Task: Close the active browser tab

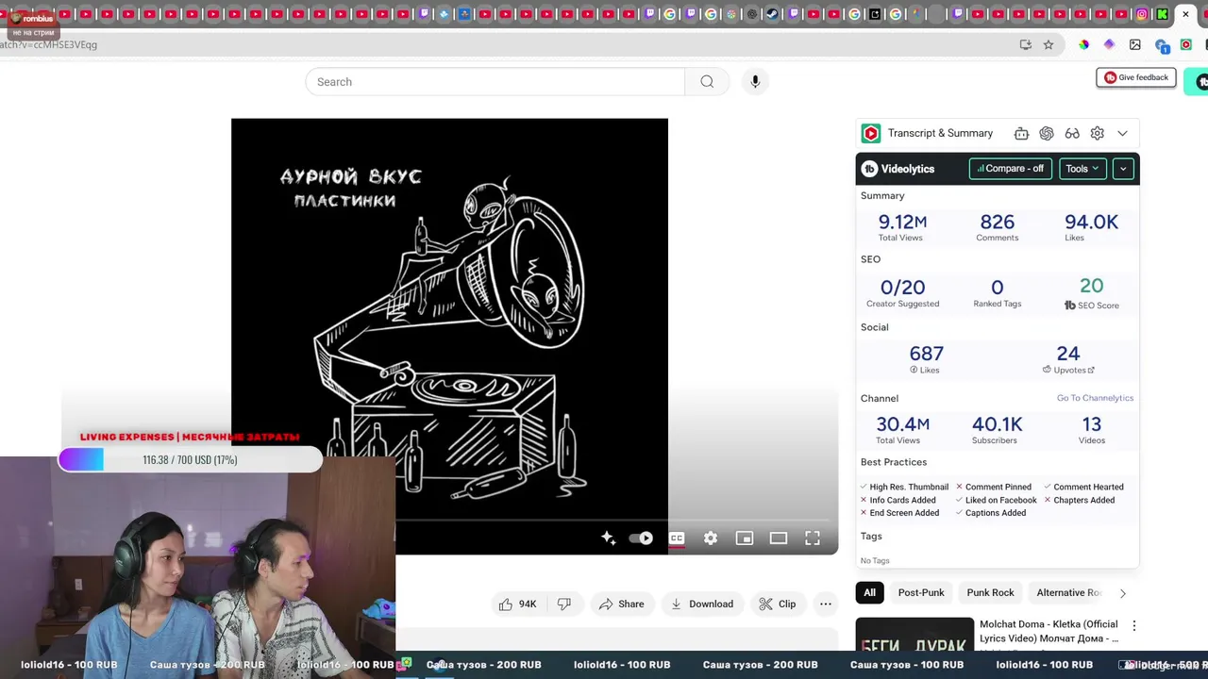Action: (x=1185, y=14)
